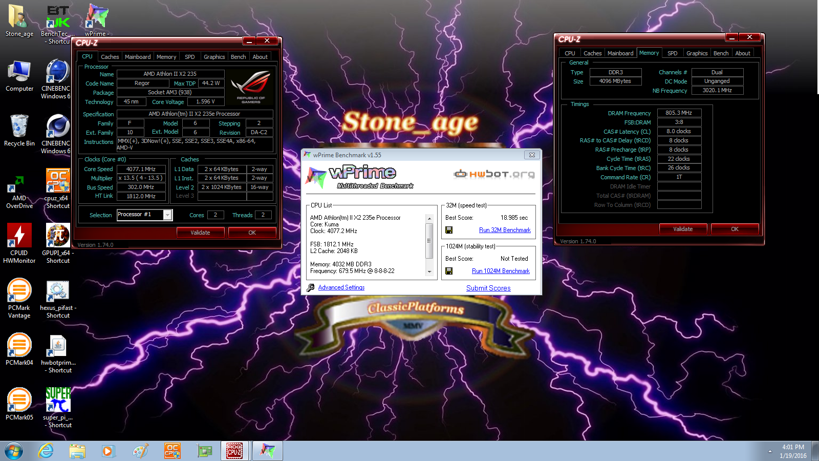Click the hwbot.org logo in wPrime

(x=494, y=174)
